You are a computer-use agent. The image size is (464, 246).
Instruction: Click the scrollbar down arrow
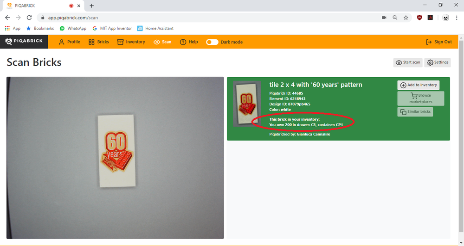(461, 243)
